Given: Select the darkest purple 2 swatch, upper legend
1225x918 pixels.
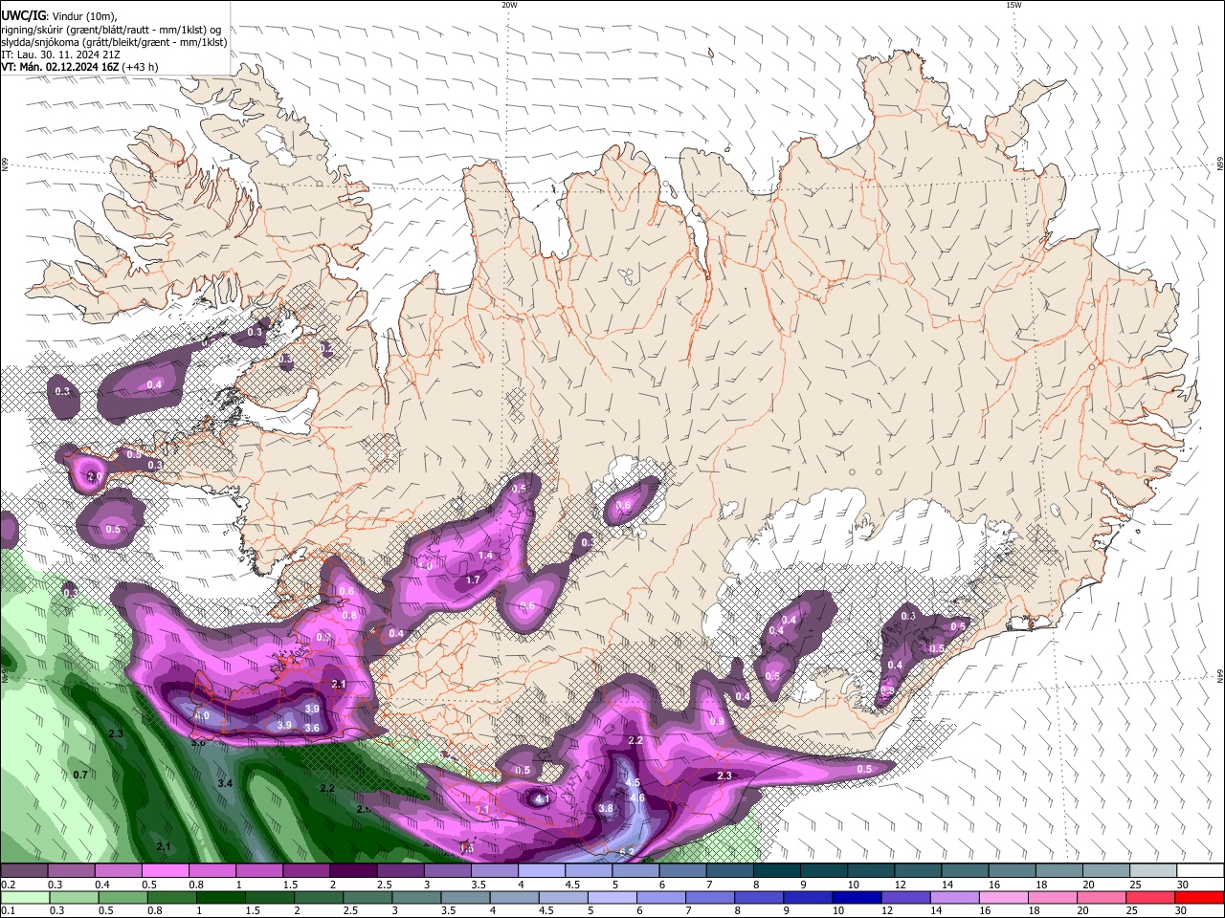Looking at the screenshot, I should [353, 871].
